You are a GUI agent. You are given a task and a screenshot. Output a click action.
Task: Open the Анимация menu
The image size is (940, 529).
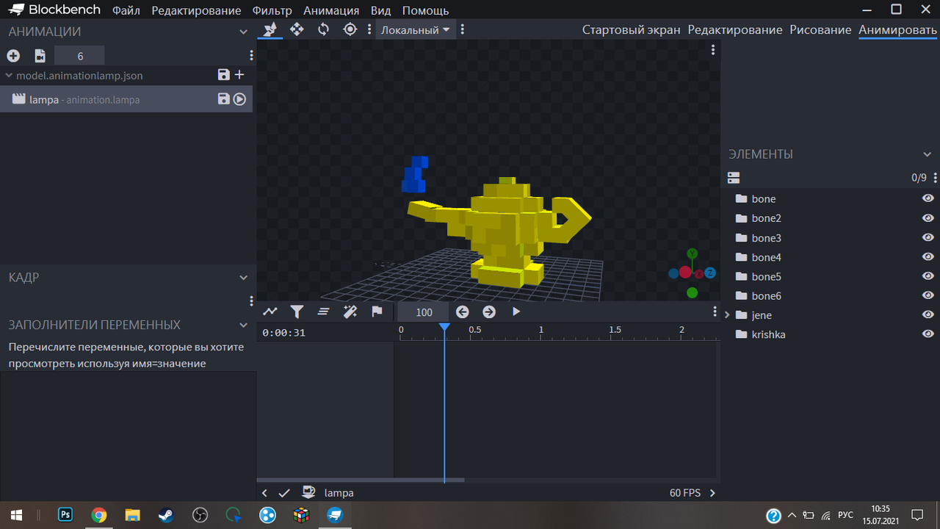pos(330,10)
